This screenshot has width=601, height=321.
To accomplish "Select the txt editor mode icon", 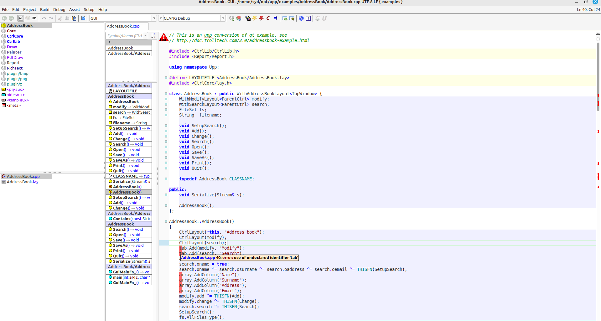I will (x=20, y=18).
